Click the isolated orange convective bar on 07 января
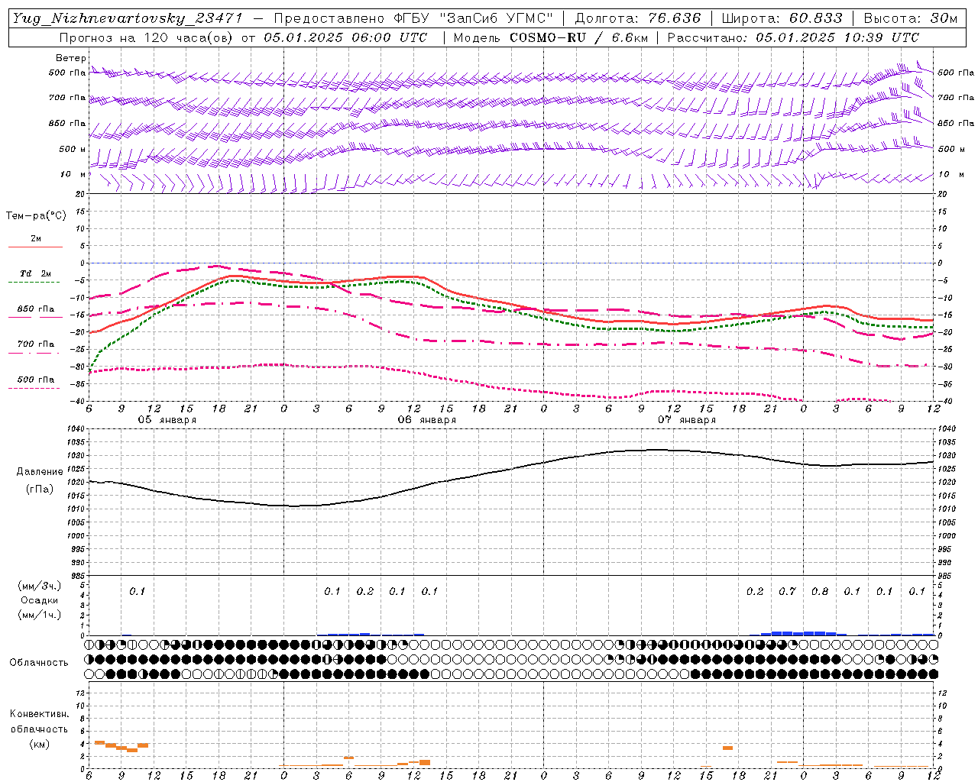Image resolution: width=978 pixels, height=782 pixels. tap(727, 748)
